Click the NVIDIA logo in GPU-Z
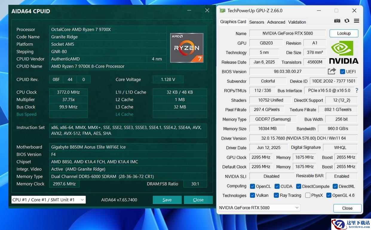This screenshot has height=230, width=371. (344, 52)
